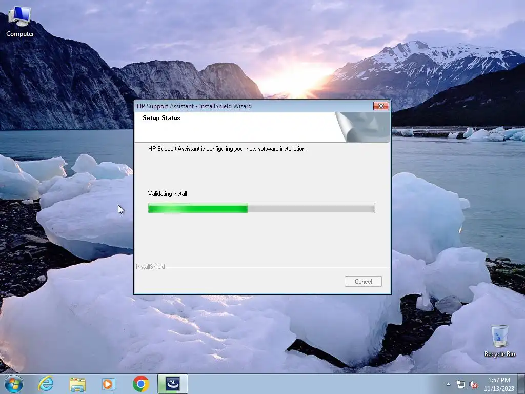Select the Recycle Bin desktop icon
The width and height of the screenshot is (525, 394).
pyautogui.click(x=499, y=341)
